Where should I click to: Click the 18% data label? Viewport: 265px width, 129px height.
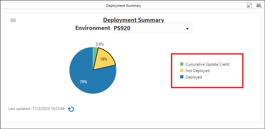104,59
